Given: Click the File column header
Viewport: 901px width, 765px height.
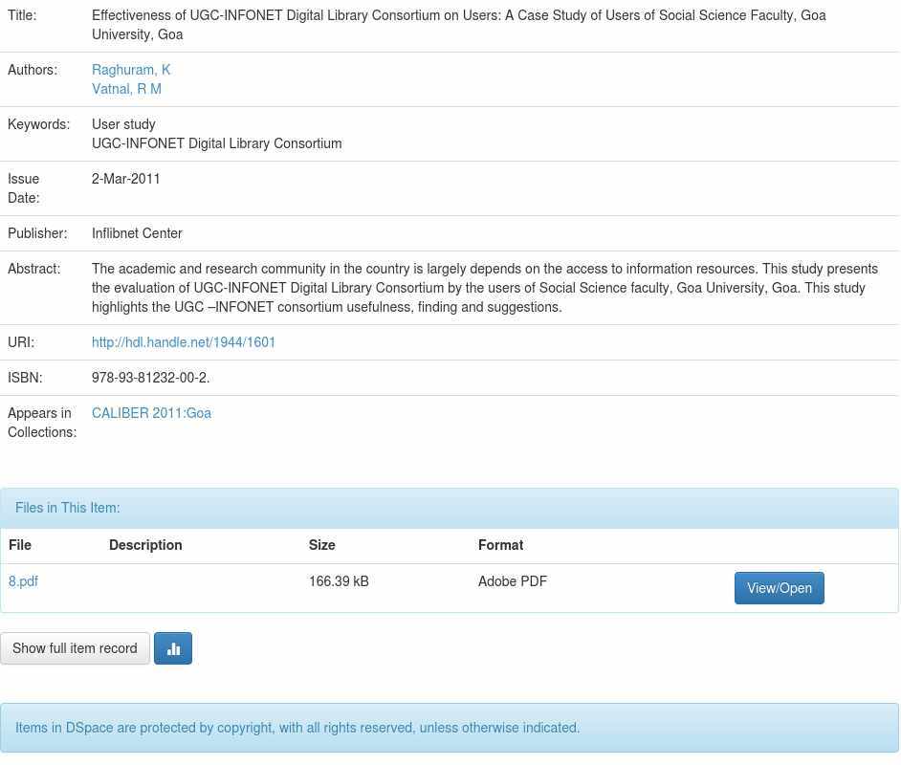Looking at the screenshot, I should 20,545.
